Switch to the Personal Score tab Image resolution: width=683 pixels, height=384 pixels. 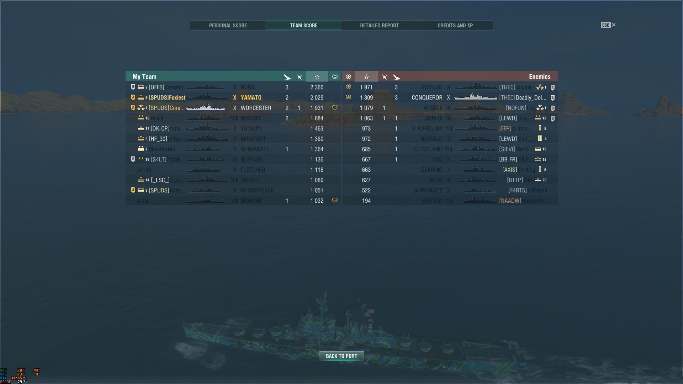[228, 26]
